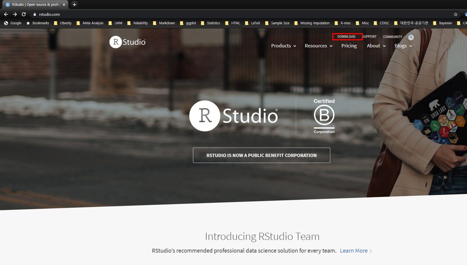Open the Missing Imputation bookmark folder
This screenshot has width=467, height=265.
[312, 23]
